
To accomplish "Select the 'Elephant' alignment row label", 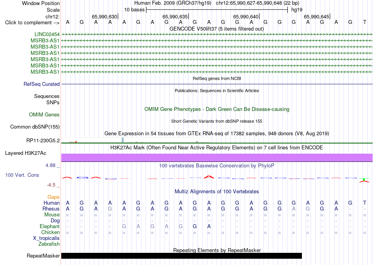I will [49, 226].
